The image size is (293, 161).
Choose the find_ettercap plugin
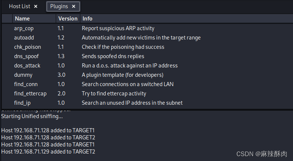coord(147,94)
